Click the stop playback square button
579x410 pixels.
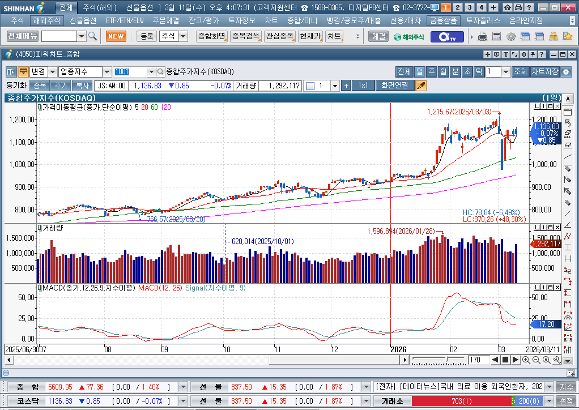(505, 360)
